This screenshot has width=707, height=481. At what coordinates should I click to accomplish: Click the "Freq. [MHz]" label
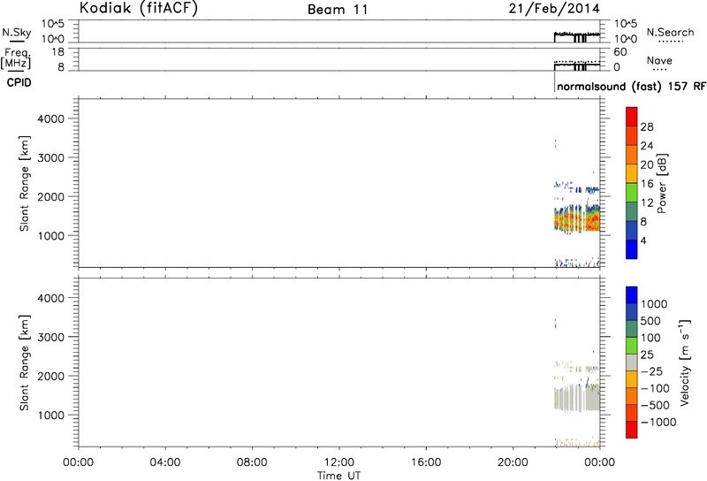tap(16, 58)
